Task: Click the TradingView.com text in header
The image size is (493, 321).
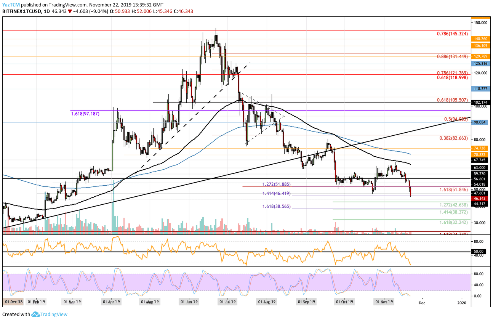Action: click(67, 5)
